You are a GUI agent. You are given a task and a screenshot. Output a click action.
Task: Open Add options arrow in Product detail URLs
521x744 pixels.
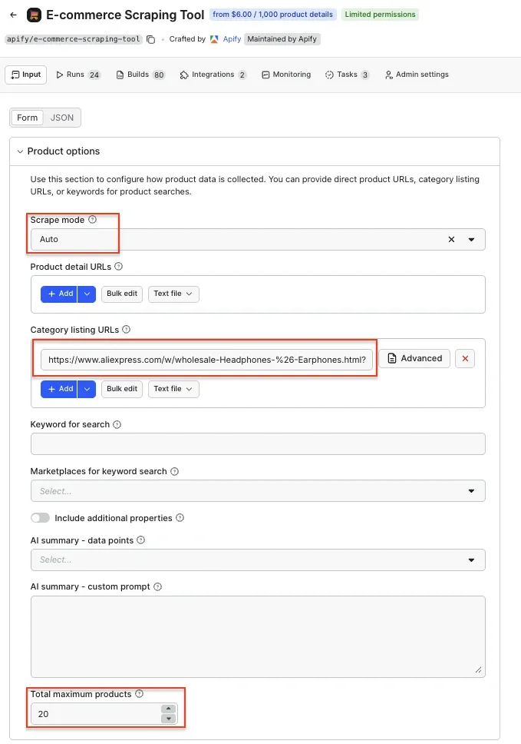[87, 294]
